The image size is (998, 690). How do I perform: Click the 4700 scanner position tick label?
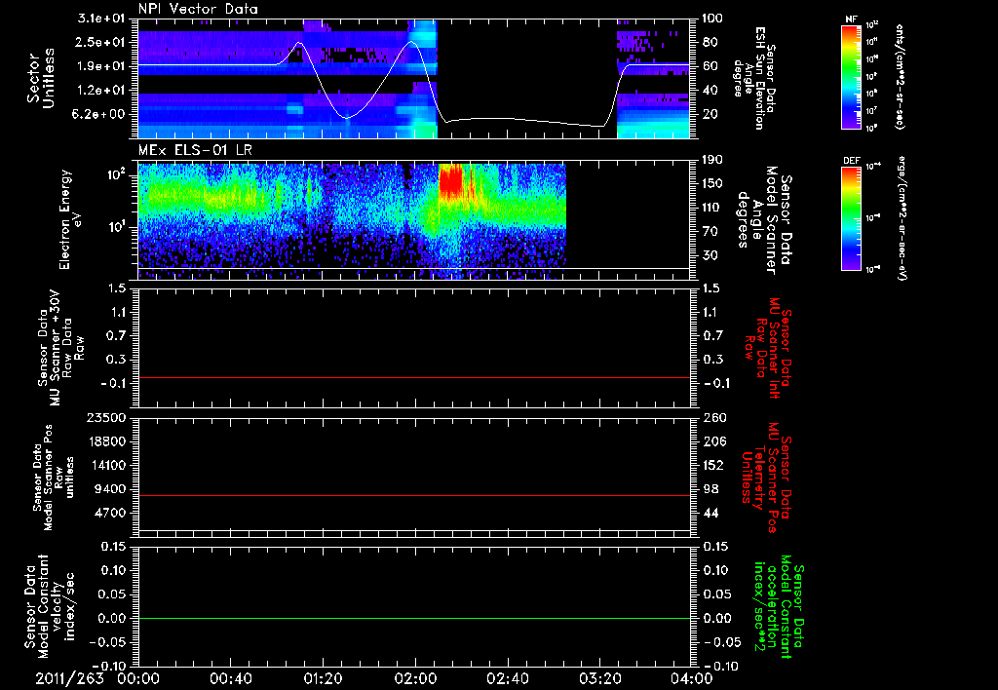coord(110,513)
